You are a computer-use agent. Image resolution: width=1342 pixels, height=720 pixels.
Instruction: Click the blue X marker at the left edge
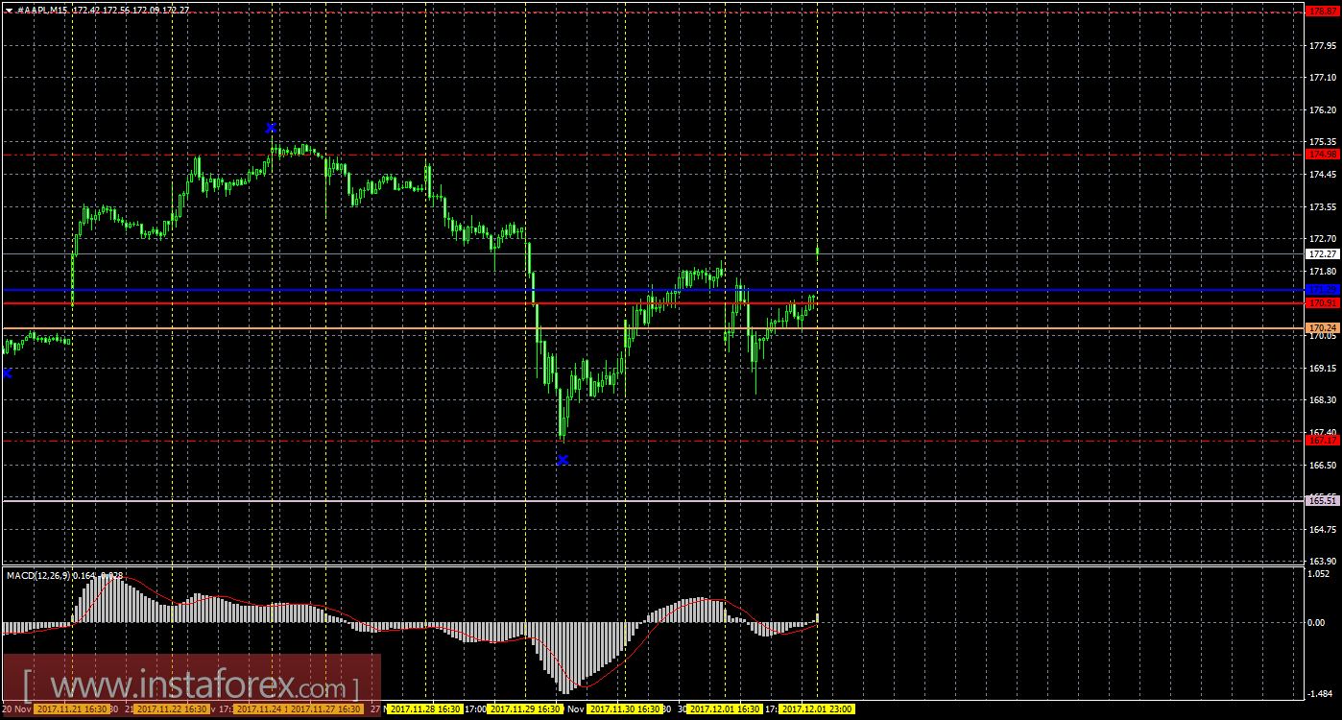[8, 372]
